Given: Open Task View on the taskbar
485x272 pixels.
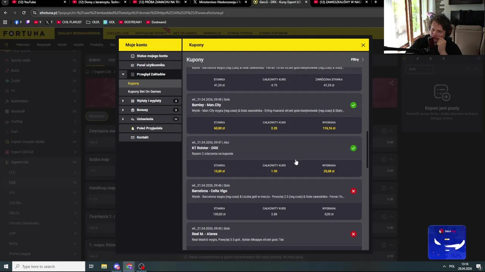Looking at the screenshot, I should click(91, 266).
